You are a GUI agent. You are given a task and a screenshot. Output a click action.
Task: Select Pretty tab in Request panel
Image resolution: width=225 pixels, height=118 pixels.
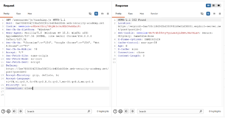click(6, 14)
